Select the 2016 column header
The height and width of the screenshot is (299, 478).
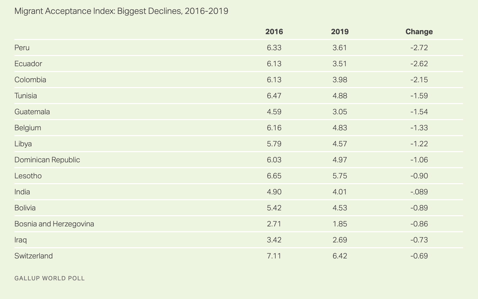click(274, 32)
